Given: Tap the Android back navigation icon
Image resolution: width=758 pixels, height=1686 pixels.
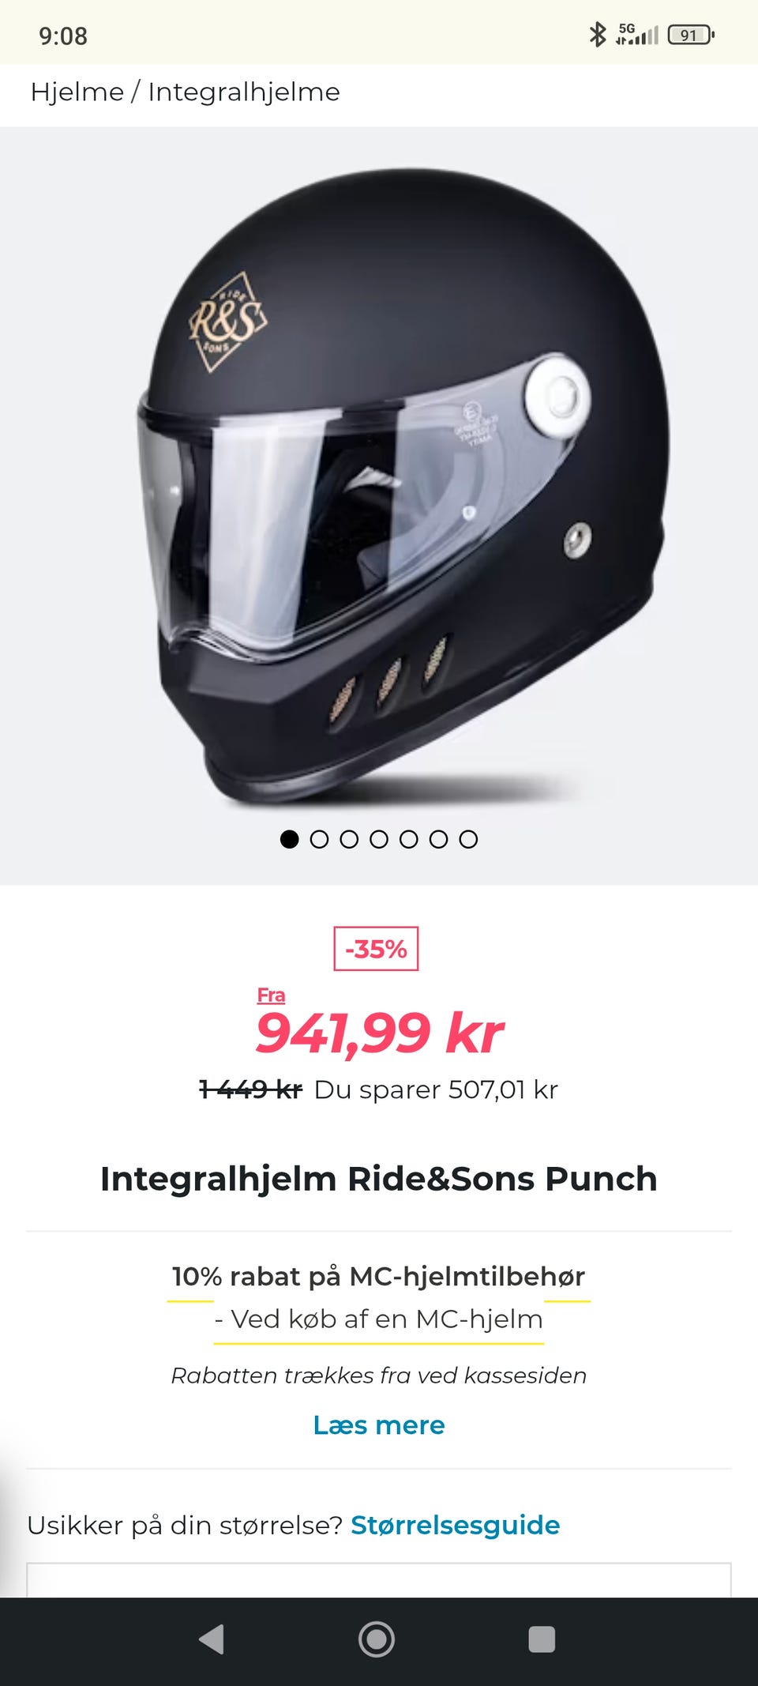Looking at the screenshot, I should [212, 1639].
